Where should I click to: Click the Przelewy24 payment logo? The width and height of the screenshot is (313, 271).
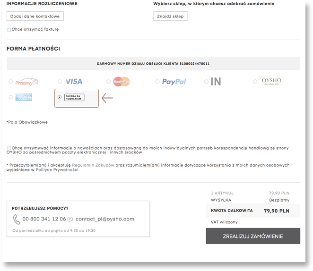[x=27, y=82]
